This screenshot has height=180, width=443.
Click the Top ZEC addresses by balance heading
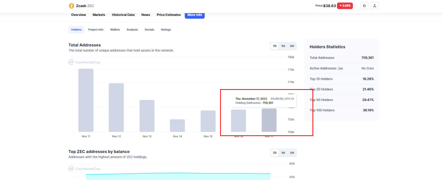[99, 151]
